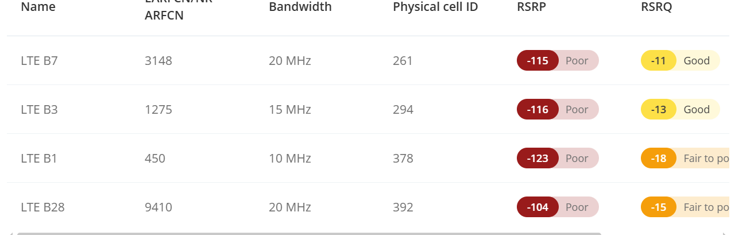Click physical cell ID 392
The image size is (754, 235).
coord(403,207)
